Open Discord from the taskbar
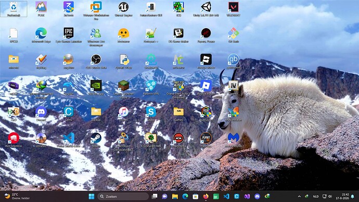Screen dimensions: 359x202 tap(257, 196)
